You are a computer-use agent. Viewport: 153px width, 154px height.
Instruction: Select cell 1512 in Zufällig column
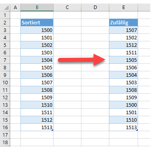pos(124,45)
